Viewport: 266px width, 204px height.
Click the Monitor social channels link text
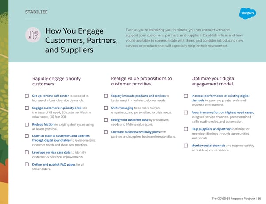[x=208, y=146]
